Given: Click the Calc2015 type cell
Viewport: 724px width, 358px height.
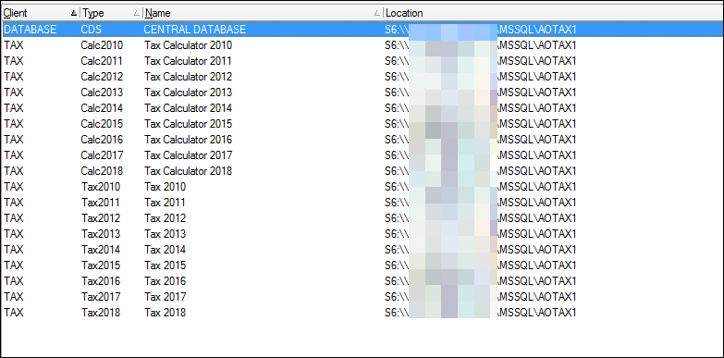Looking at the screenshot, I should [102, 124].
